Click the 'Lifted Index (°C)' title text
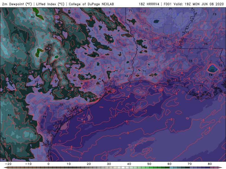Image resolution: width=226 pixels, height=169 pixels. click(50, 4)
